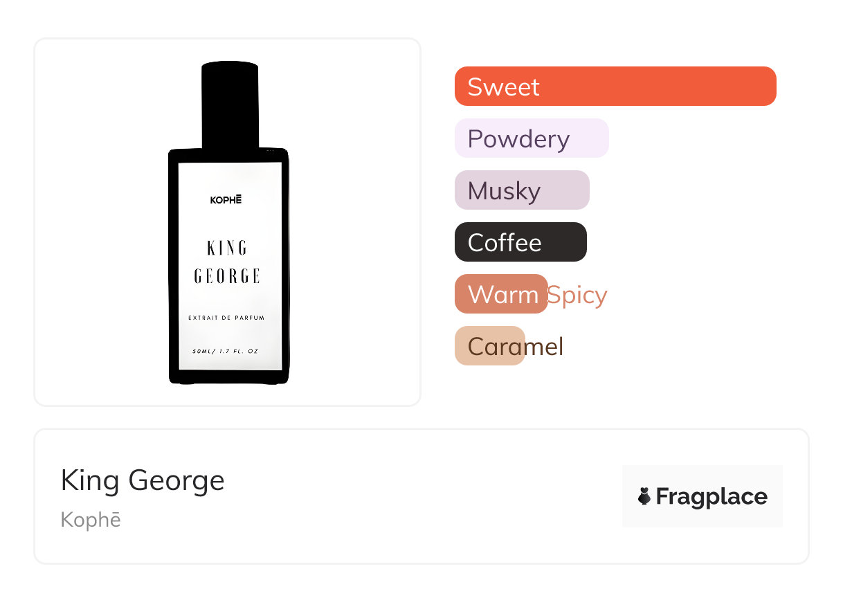Click the word GEORGE on the bottle label
Image resolution: width=843 pixels, height=598 pixels.
(227, 277)
